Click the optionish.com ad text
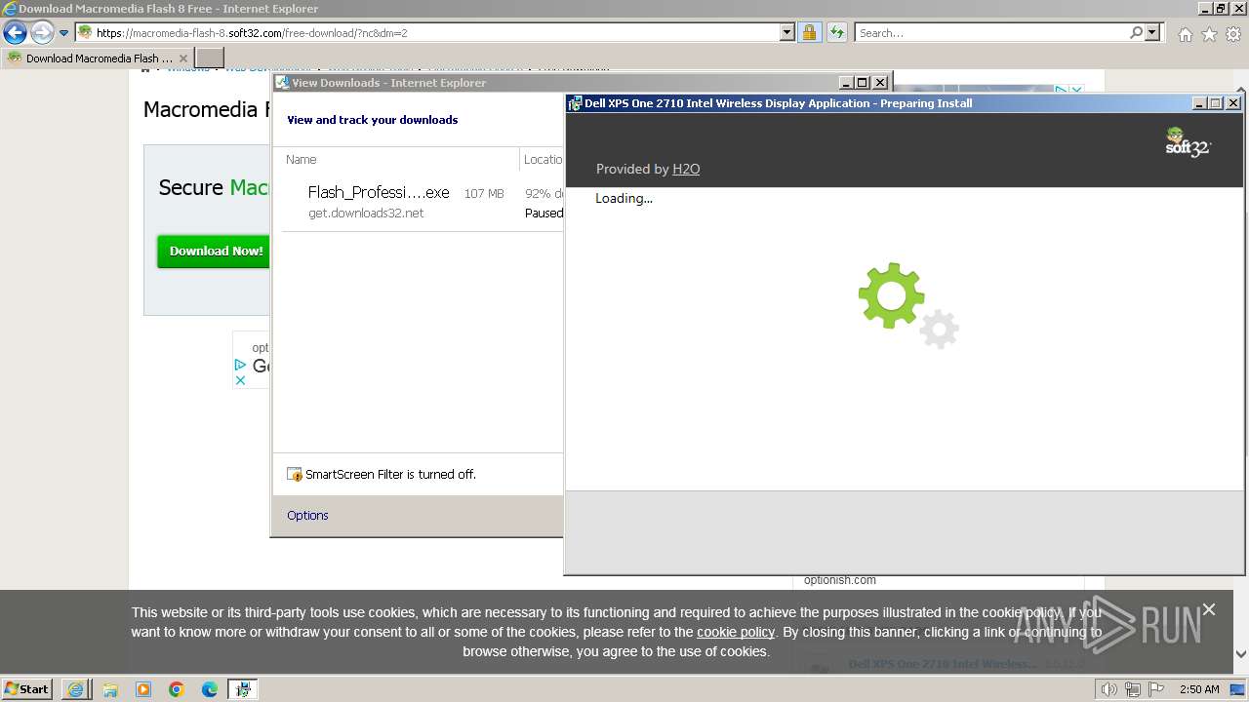 (x=840, y=580)
